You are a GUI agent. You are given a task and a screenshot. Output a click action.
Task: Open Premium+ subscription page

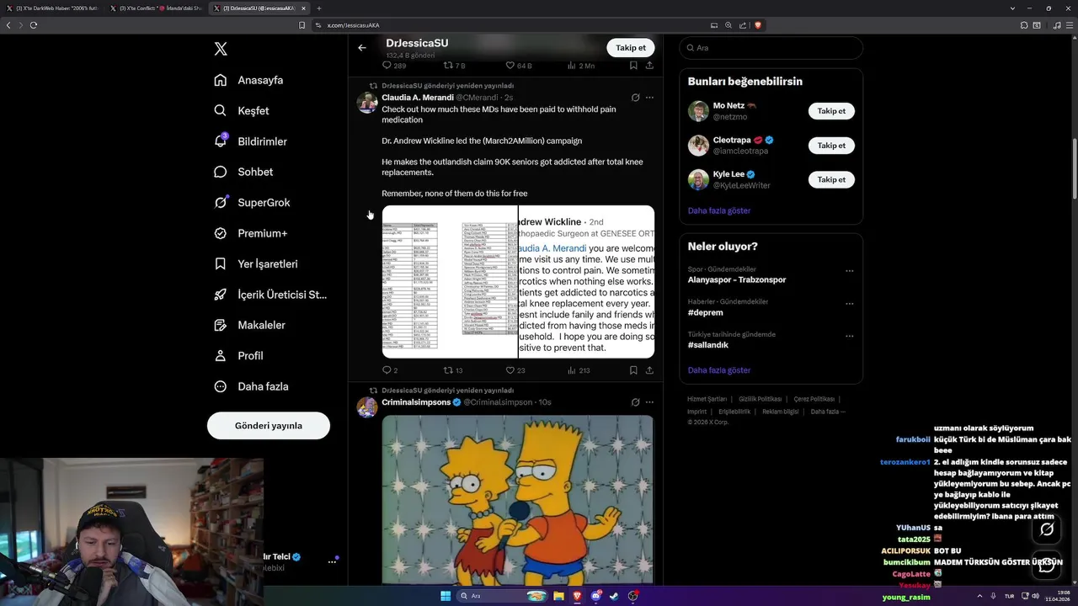click(x=250, y=233)
